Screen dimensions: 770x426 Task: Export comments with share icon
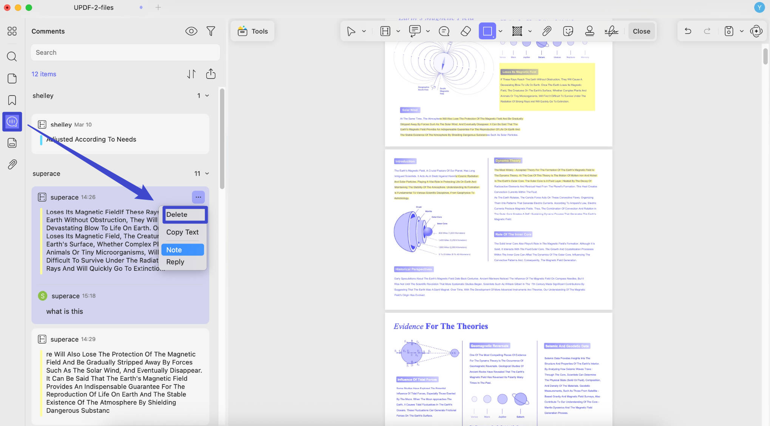(x=211, y=74)
